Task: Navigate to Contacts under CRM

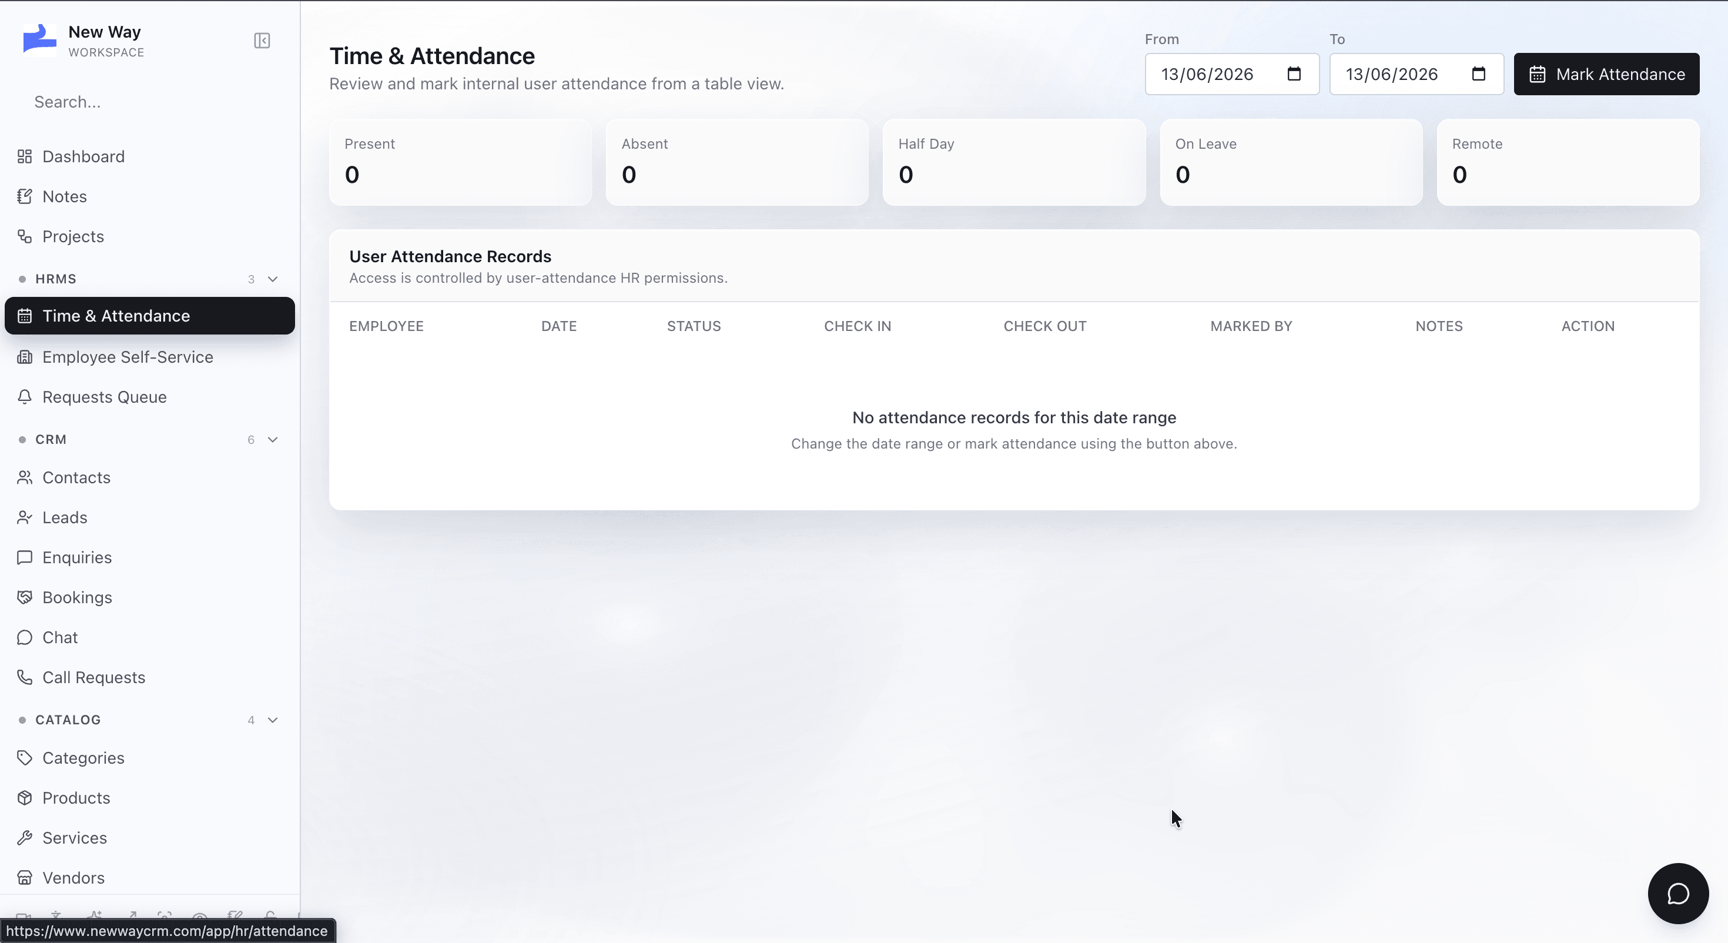Action: click(150, 477)
